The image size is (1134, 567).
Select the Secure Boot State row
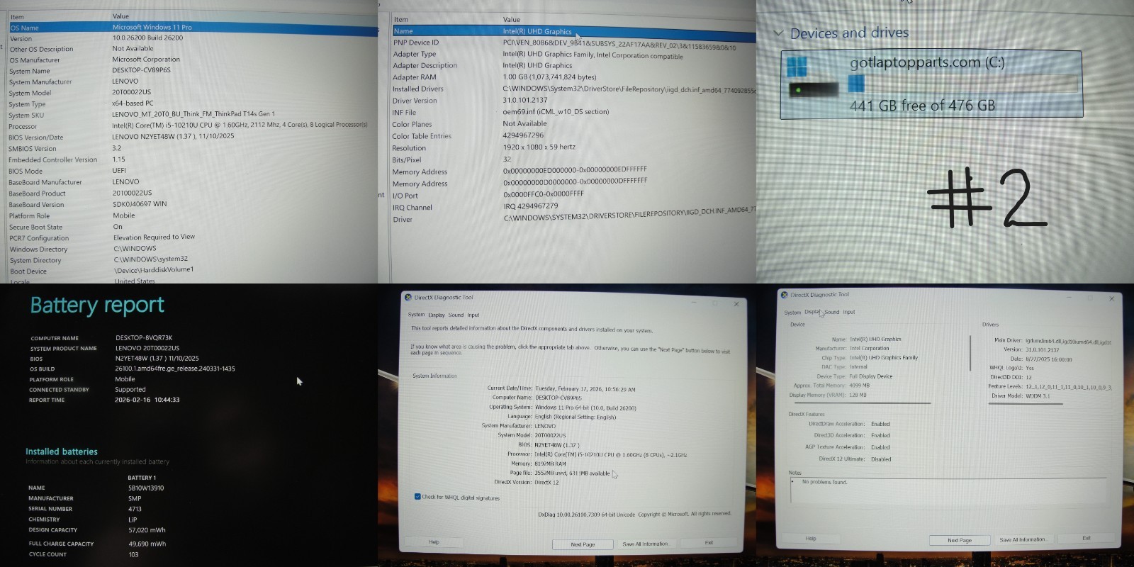193,227
